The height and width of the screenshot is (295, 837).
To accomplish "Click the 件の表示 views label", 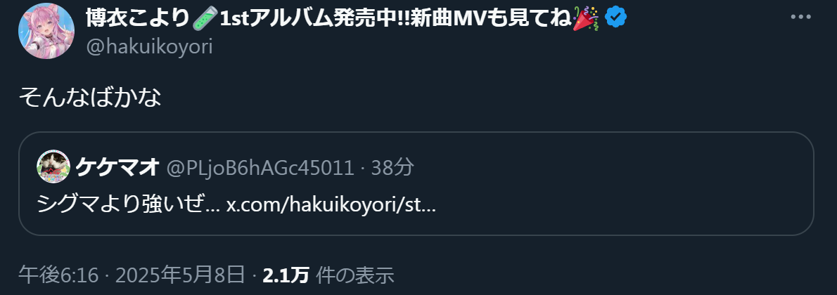I will 355,275.
